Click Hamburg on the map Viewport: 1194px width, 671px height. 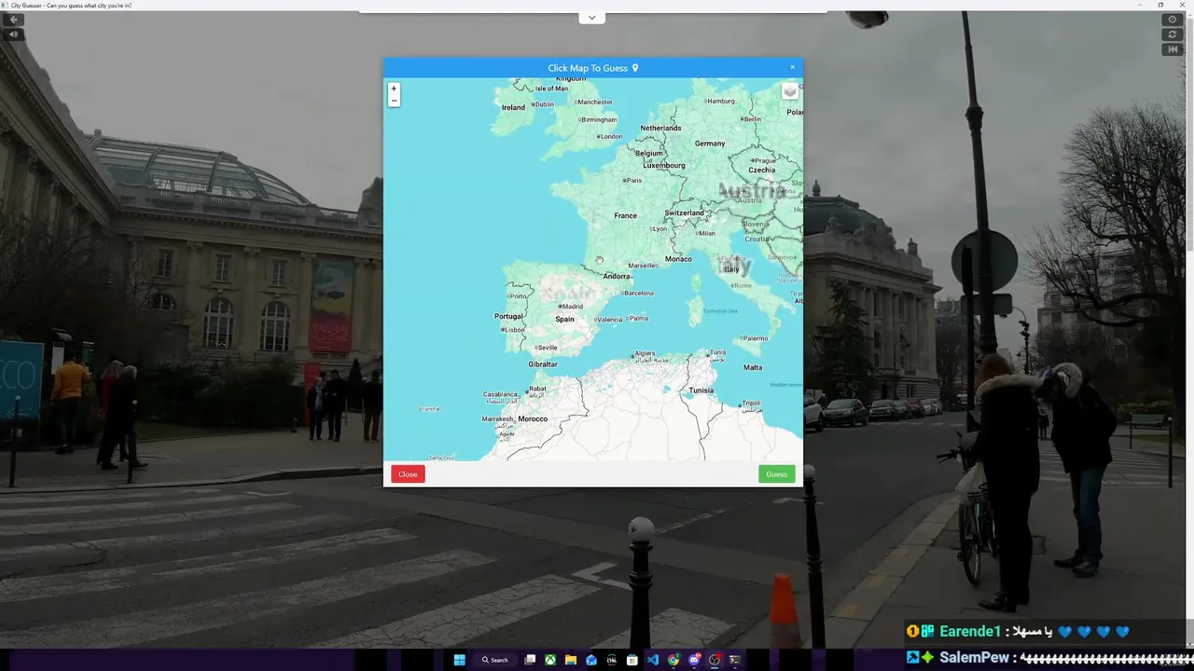[x=719, y=101]
